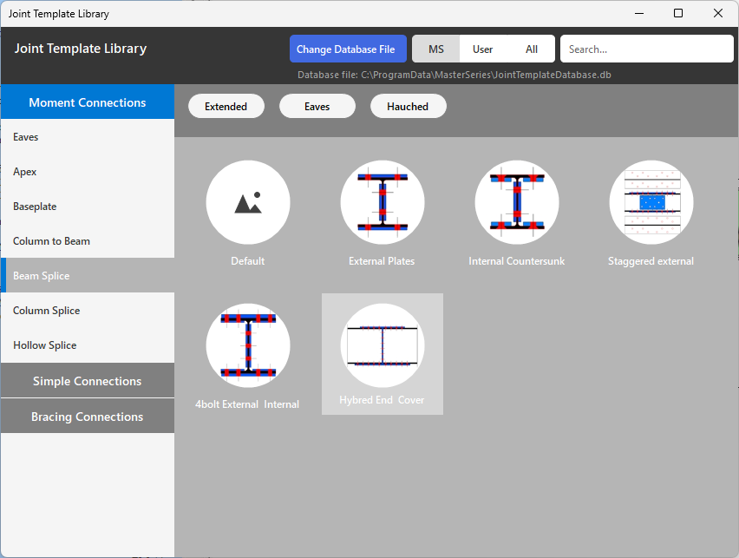This screenshot has height=558, width=739.
Task: Show All database templates
Action: point(532,49)
